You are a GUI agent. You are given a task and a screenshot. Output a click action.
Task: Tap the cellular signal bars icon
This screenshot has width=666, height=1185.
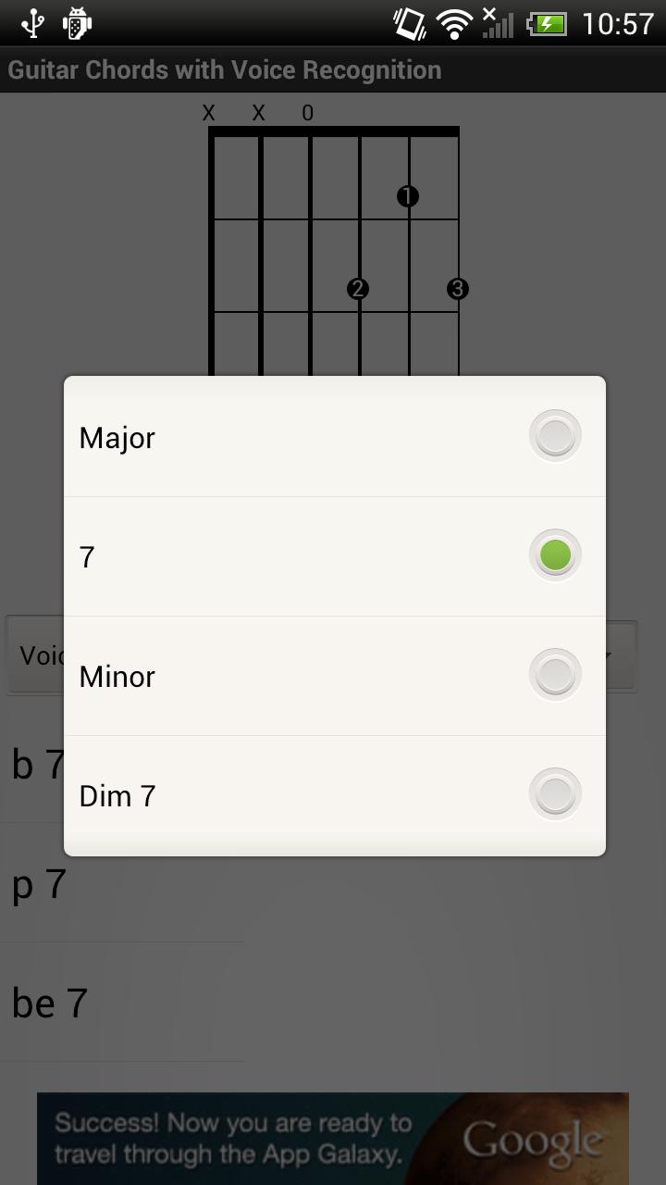coord(499,23)
